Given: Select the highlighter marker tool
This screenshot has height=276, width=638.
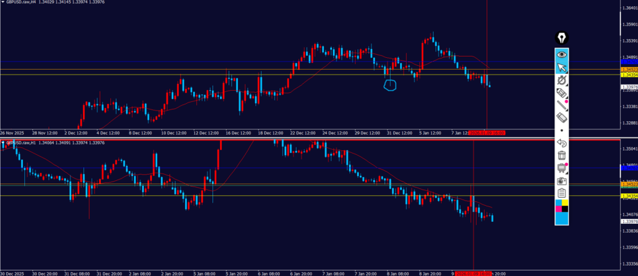Looking at the screenshot, I should (561, 93).
